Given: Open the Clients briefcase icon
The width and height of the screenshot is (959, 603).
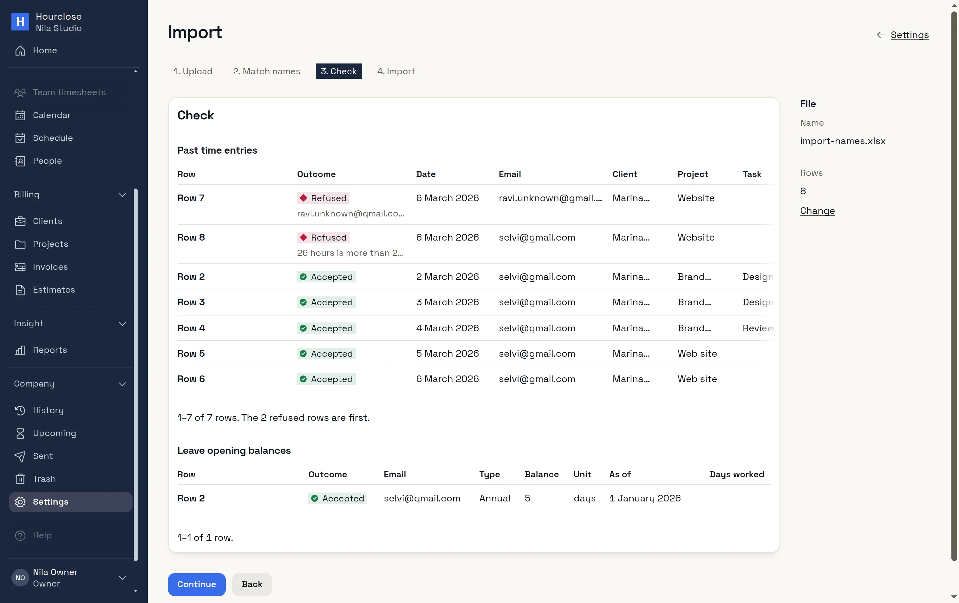Looking at the screenshot, I should coord(20,221).
